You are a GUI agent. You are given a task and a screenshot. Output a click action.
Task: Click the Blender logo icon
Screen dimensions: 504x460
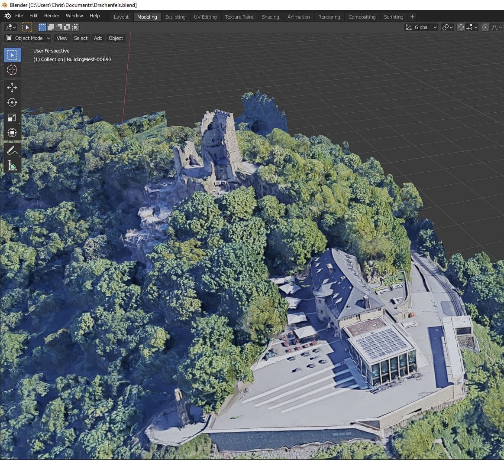(x=7, y=16)
